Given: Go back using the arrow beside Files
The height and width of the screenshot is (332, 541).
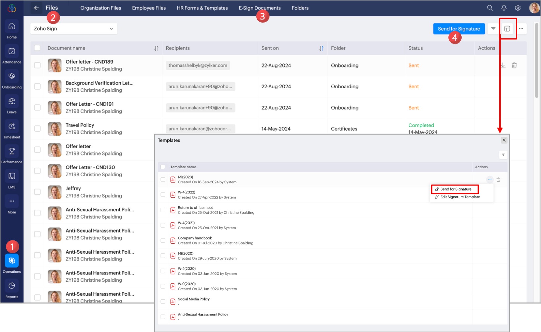Looking at the screenshot, I should [x=36, y=8].
